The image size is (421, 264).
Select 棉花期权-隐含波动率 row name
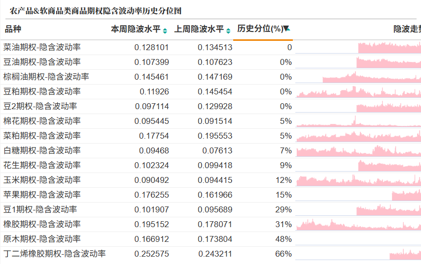tap(42, 121)
